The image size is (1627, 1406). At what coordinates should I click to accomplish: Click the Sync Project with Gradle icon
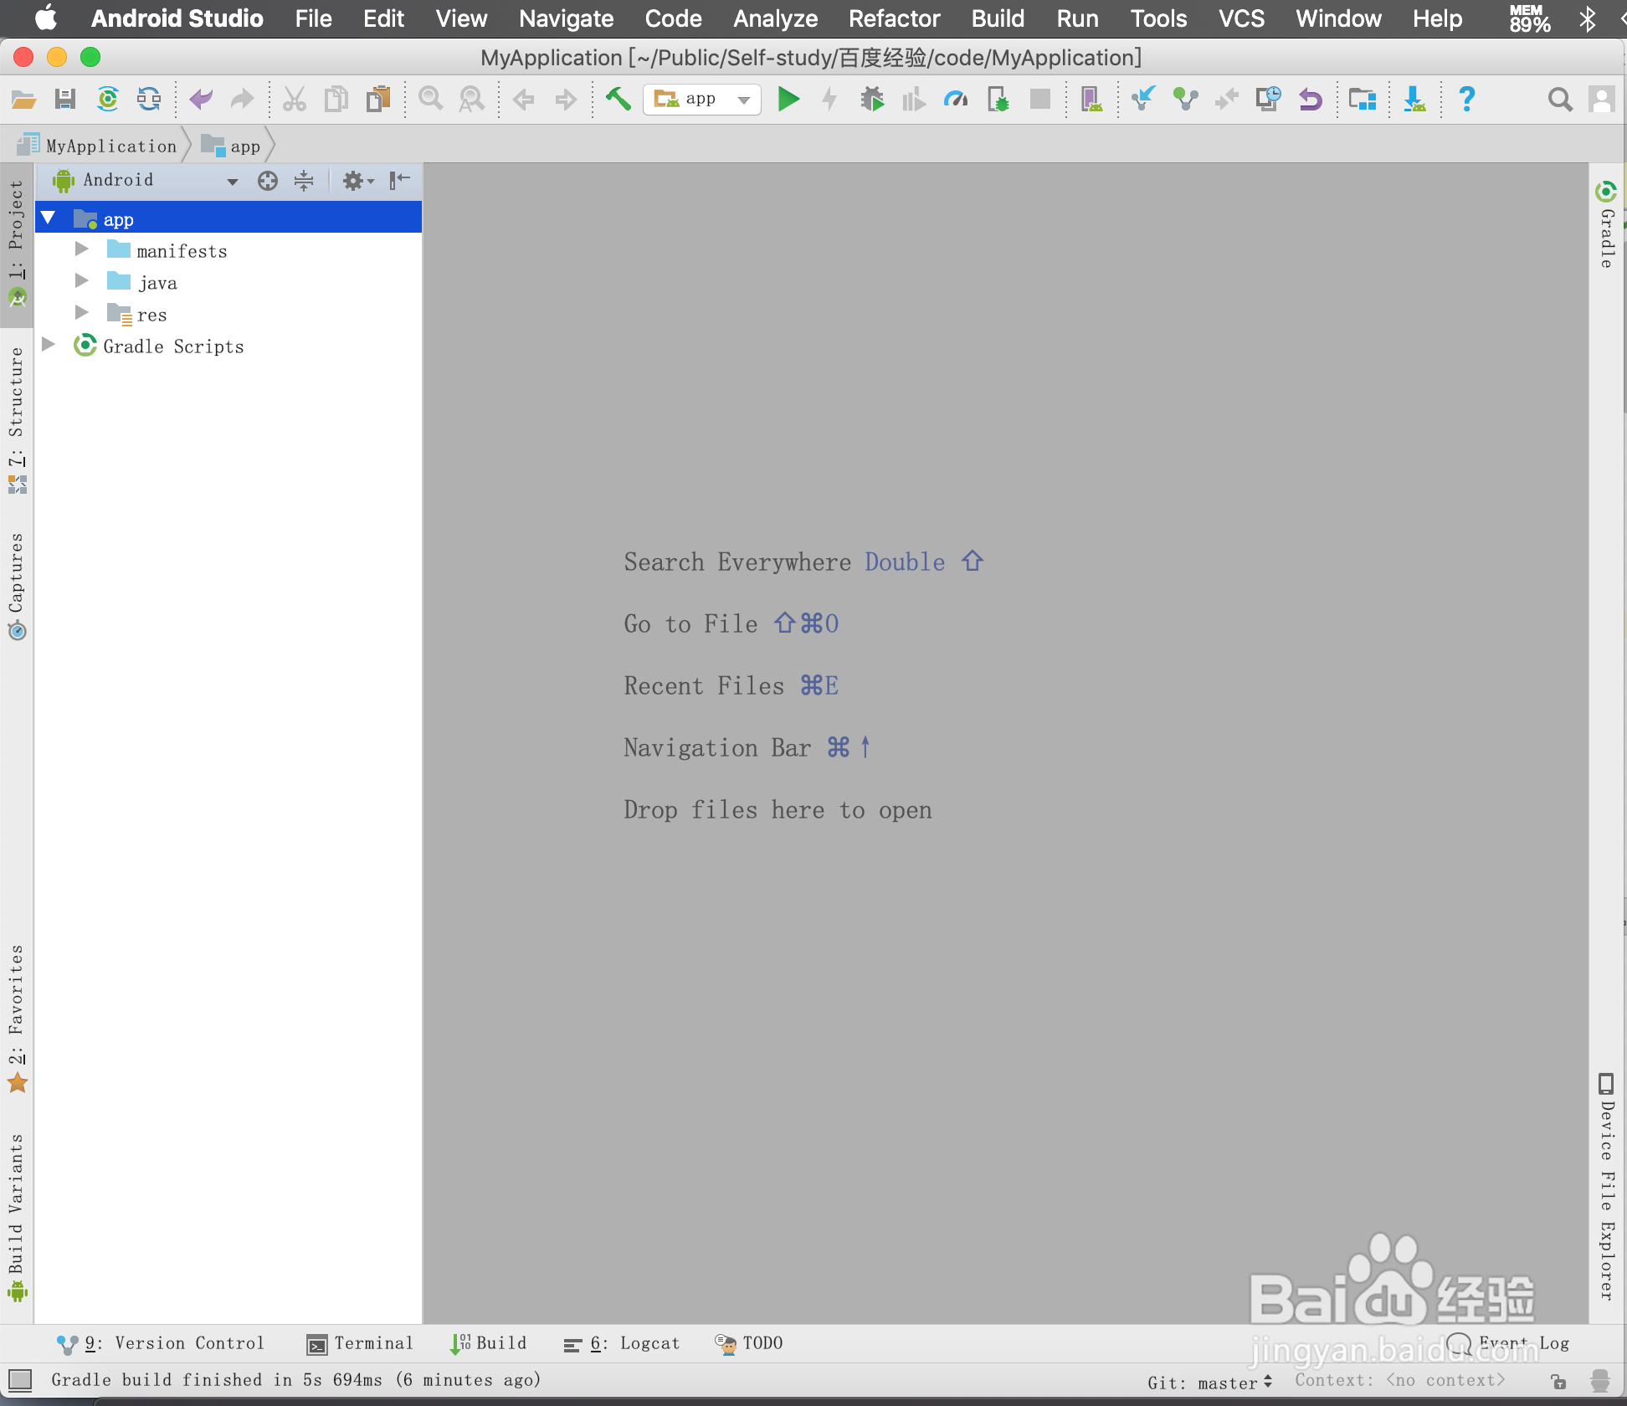pyautogui.click(x=108, y=100)
